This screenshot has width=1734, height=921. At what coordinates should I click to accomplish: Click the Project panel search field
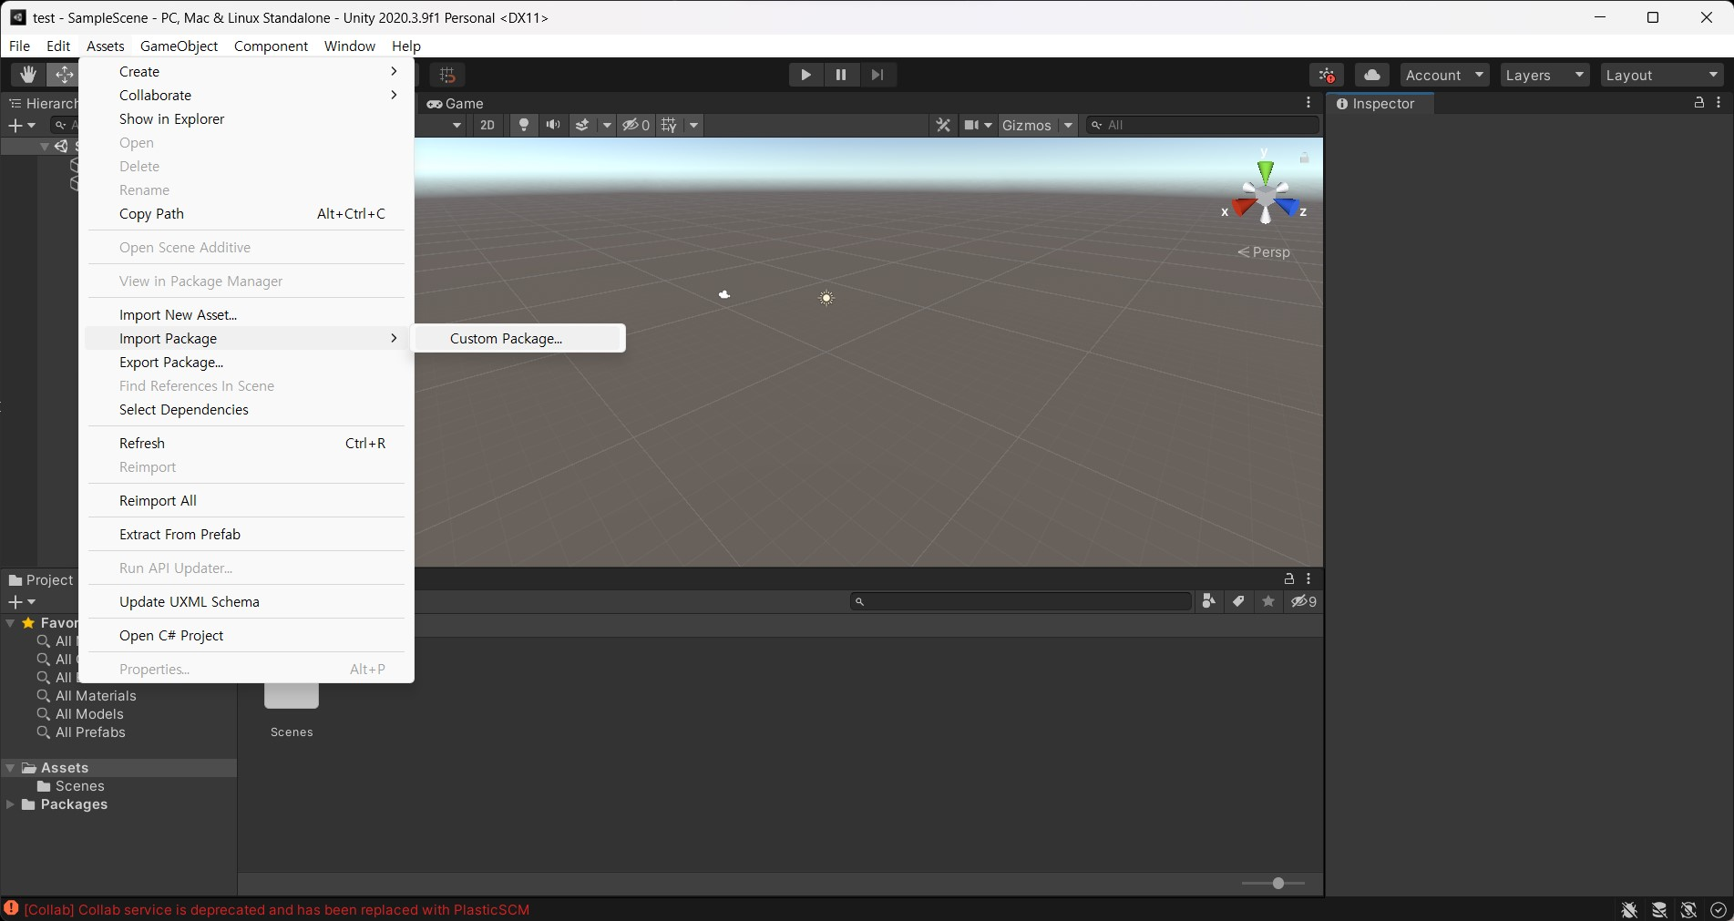coord(1021,601)
